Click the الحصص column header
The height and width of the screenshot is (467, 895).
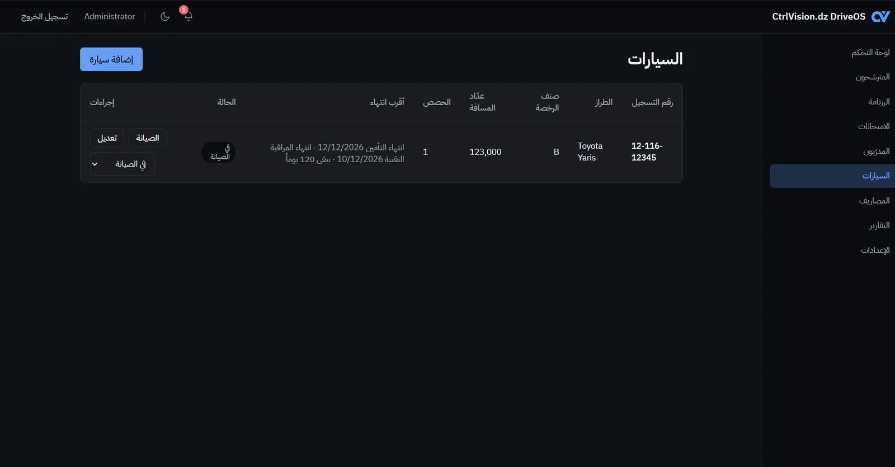[437, 102]
